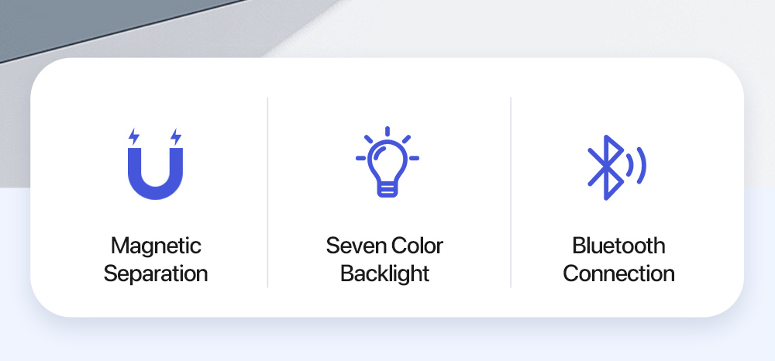Viewport: 775px width, 361px height.
Task: Click the light blue area below the card
Action: (x=387, y=339)
